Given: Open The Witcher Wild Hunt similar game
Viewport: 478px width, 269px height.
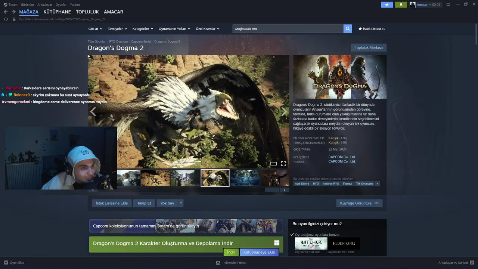Looking at the screenshot, I should coord(311,244).
